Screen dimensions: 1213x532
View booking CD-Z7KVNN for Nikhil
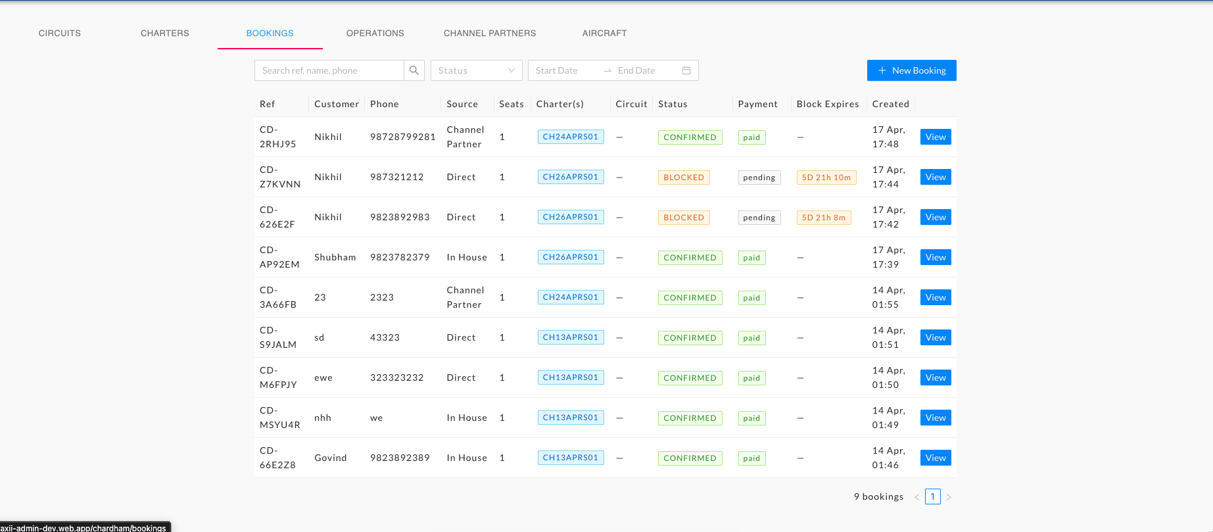(935, 177)
